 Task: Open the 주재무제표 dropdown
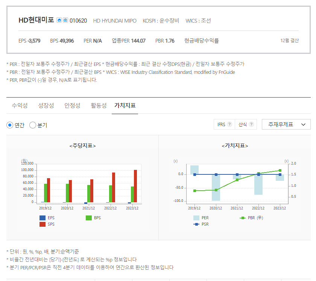pyautogui.click(x=286, y=124)
